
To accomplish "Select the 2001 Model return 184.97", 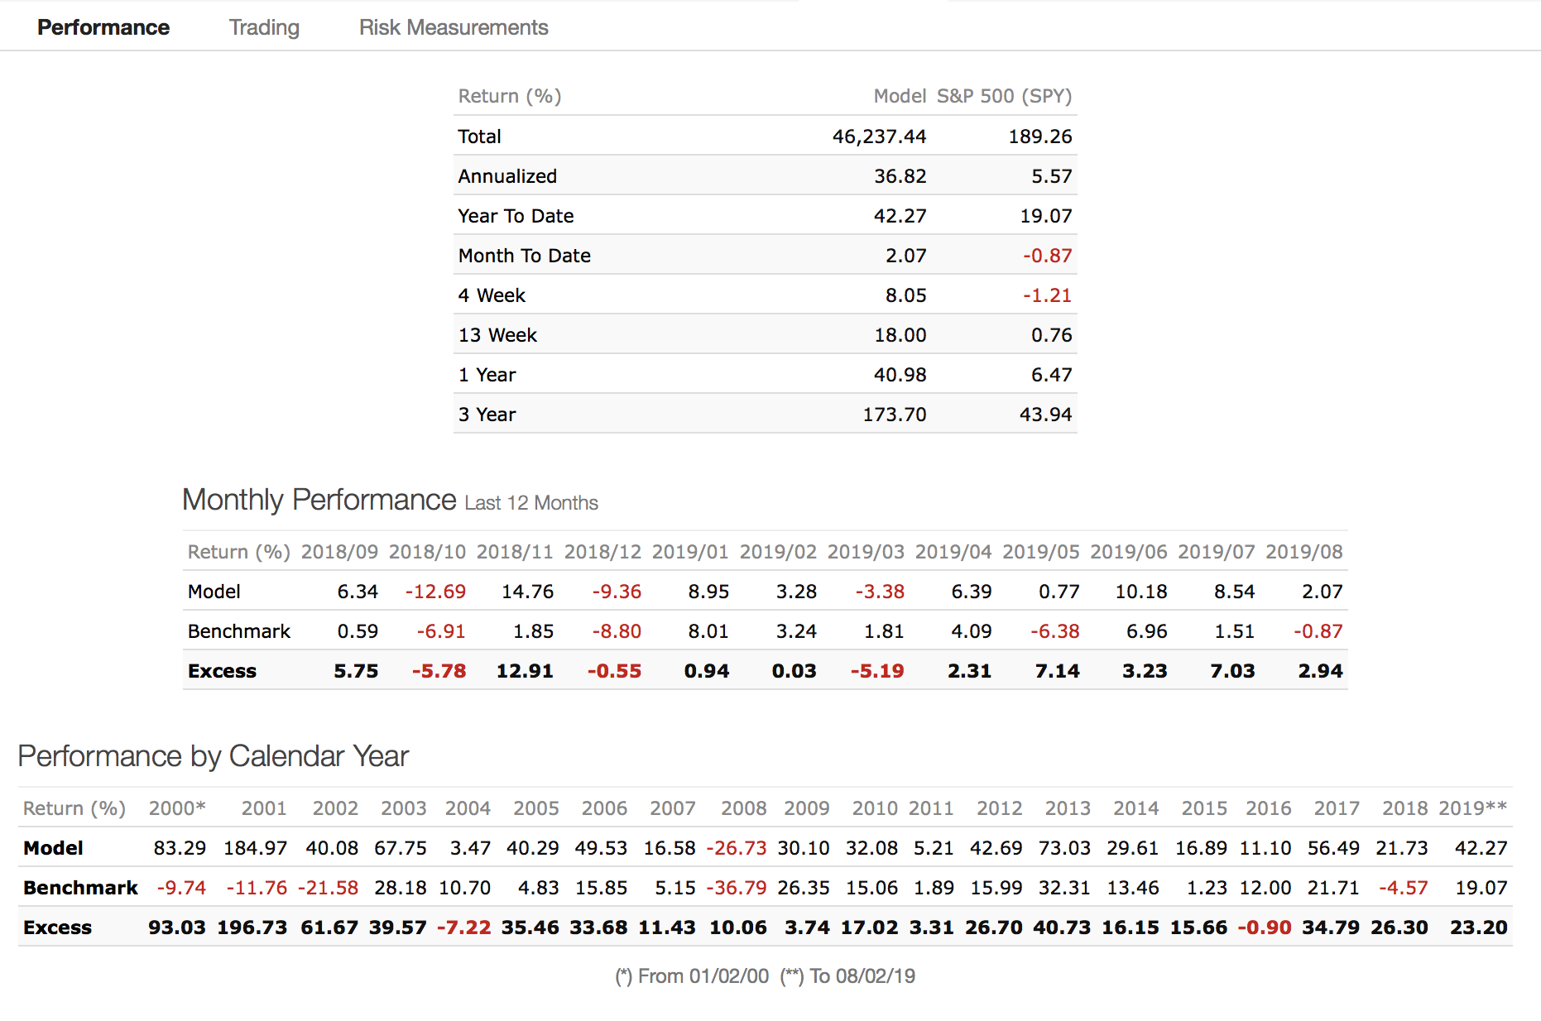I will pos(255,848).
